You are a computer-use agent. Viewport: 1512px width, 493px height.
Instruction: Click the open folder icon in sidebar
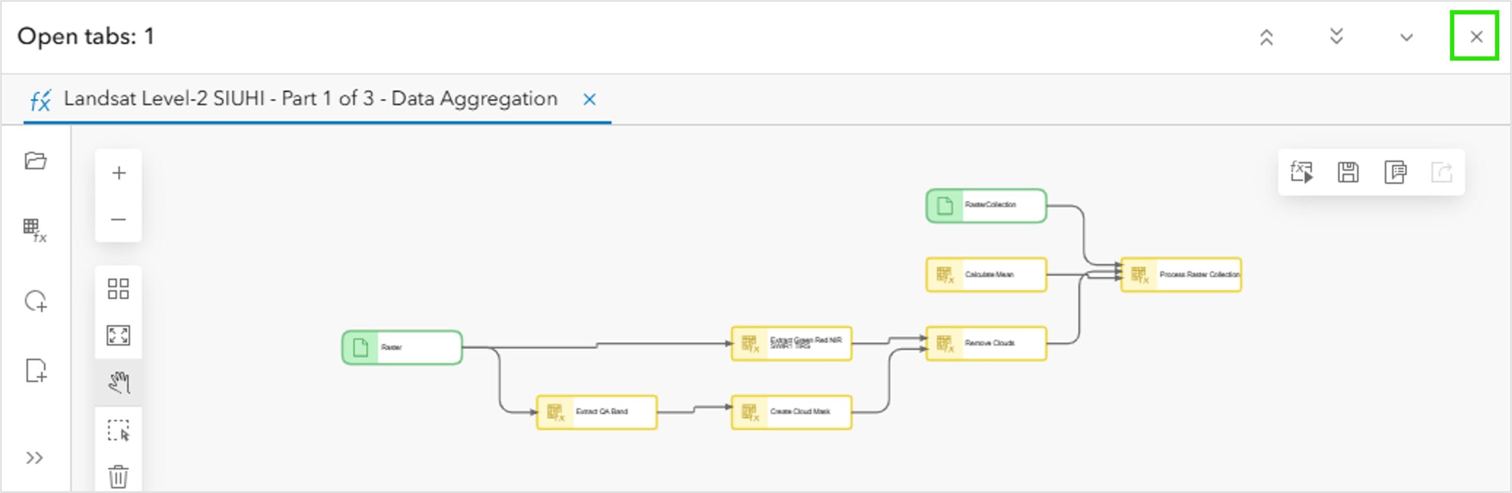pyautogui.click(x=35, y=161)
